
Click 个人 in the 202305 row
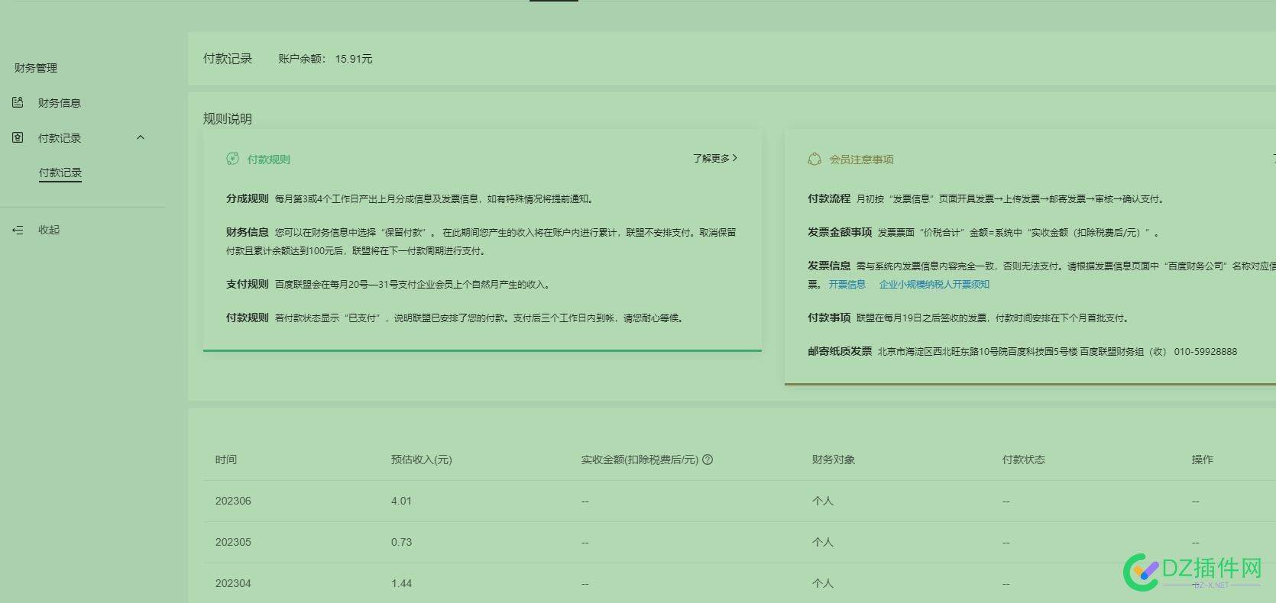pyautogui.click(x=823, y=542)
